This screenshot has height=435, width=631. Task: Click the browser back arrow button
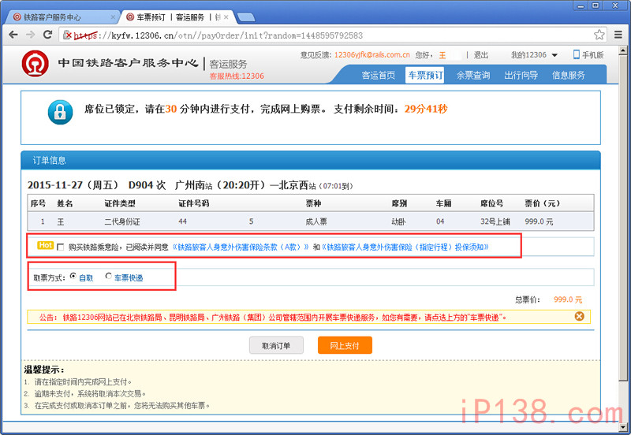coord(13,35)
